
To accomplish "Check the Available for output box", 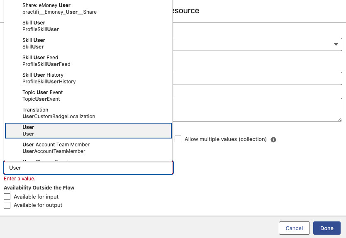I will click(x=7, y=205).
